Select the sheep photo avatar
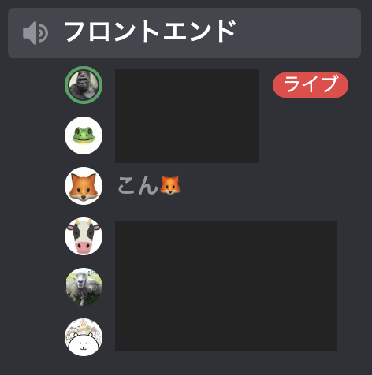The width and height of the screenshot is (372, 375). pyautogui.click(x=84, y=287)
